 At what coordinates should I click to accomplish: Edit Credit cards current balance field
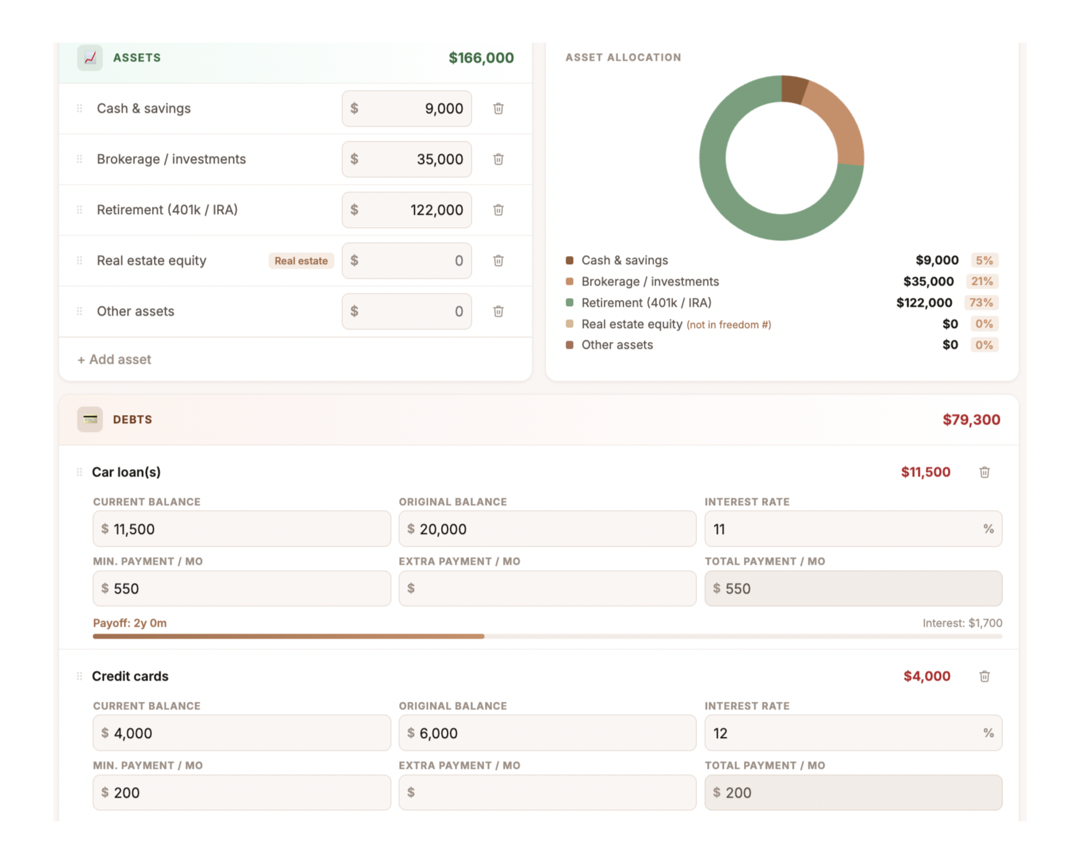pos(242,733)
